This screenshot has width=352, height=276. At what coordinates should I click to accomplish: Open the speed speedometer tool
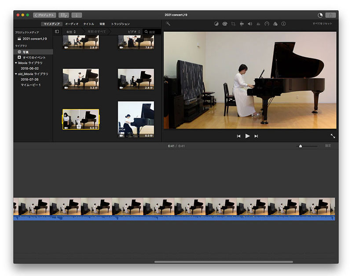(x=267, y=24)
